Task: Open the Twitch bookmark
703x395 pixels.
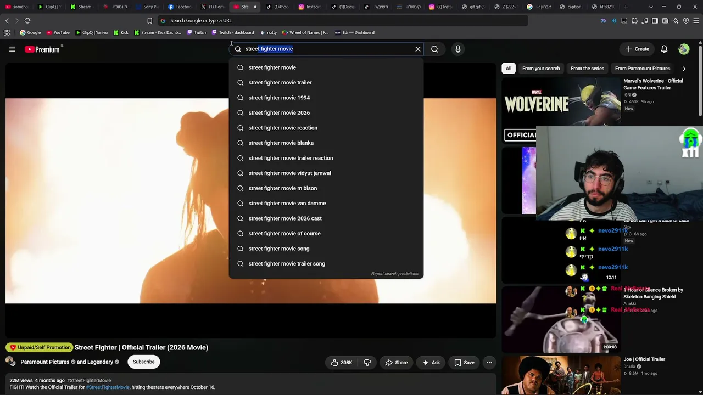Action: pyautogui.click(x=197, y=32)
